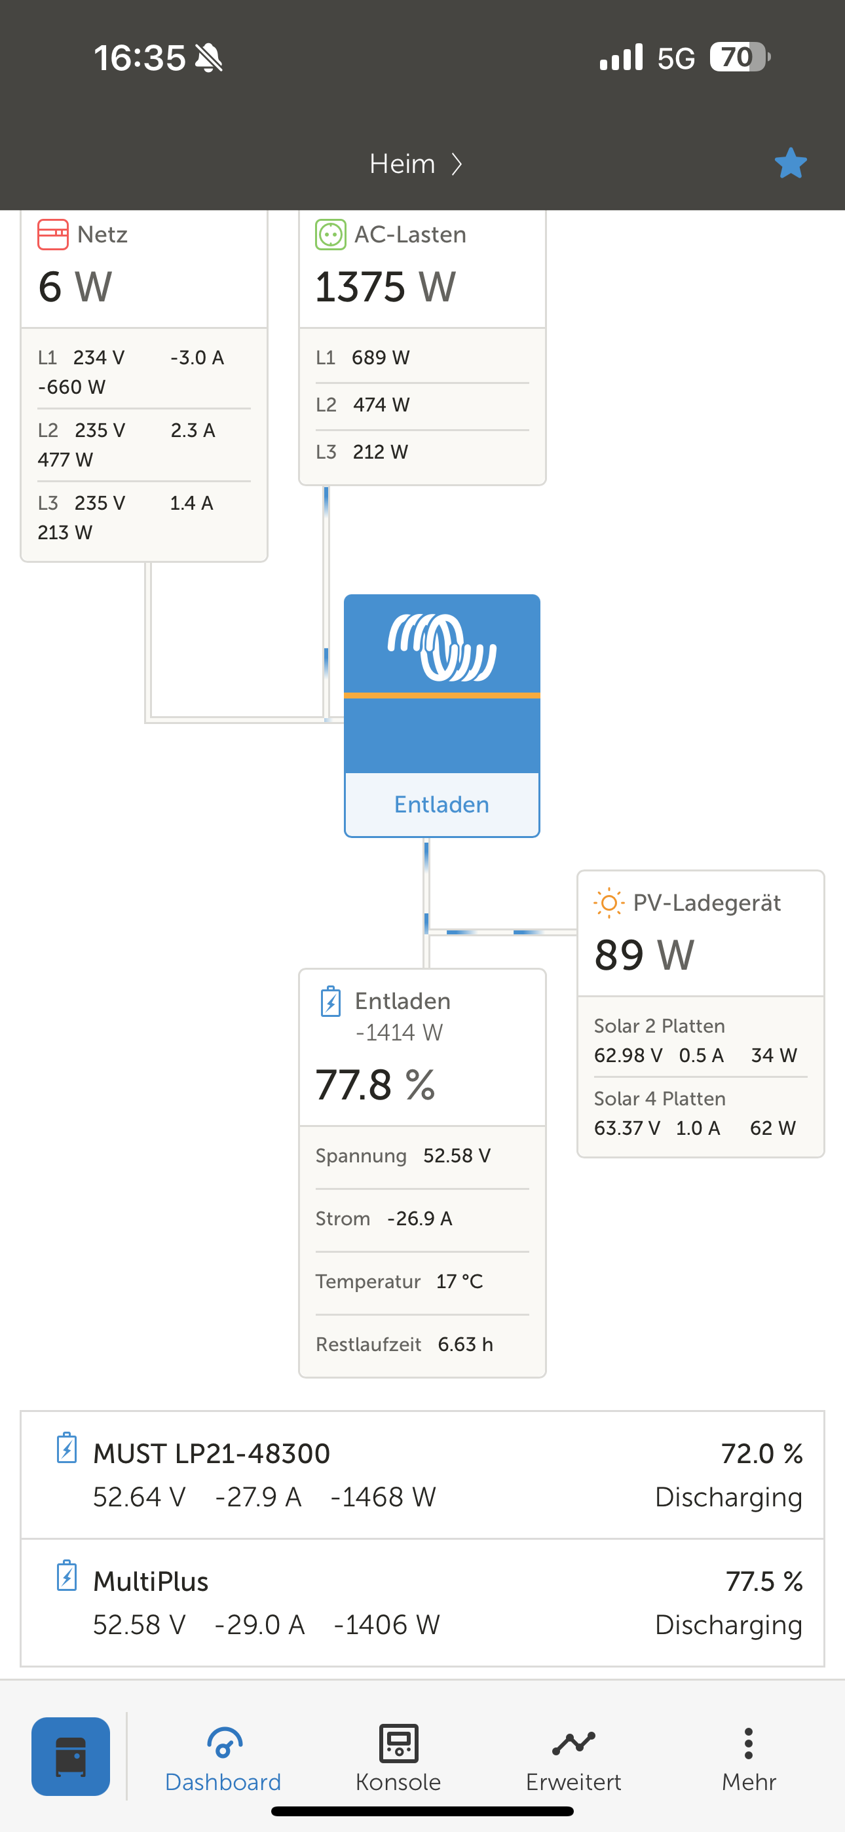Switch to the Dashboard tab
The image size is (845, 1832).
223,1759
